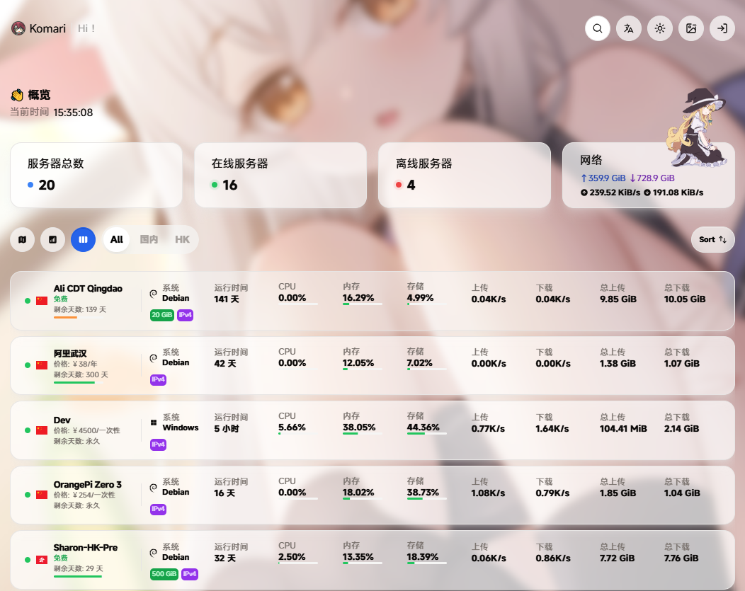Open the language translation menu
Viewport: 745px width, 591px height.
coord(629,28)
